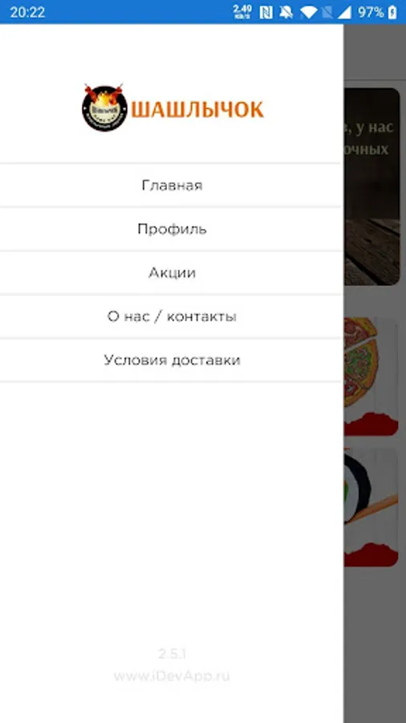This screenshot has height=723, width=406.
Task: Tap the 2.5.1 version label
Action: click(x=172, y=653)
